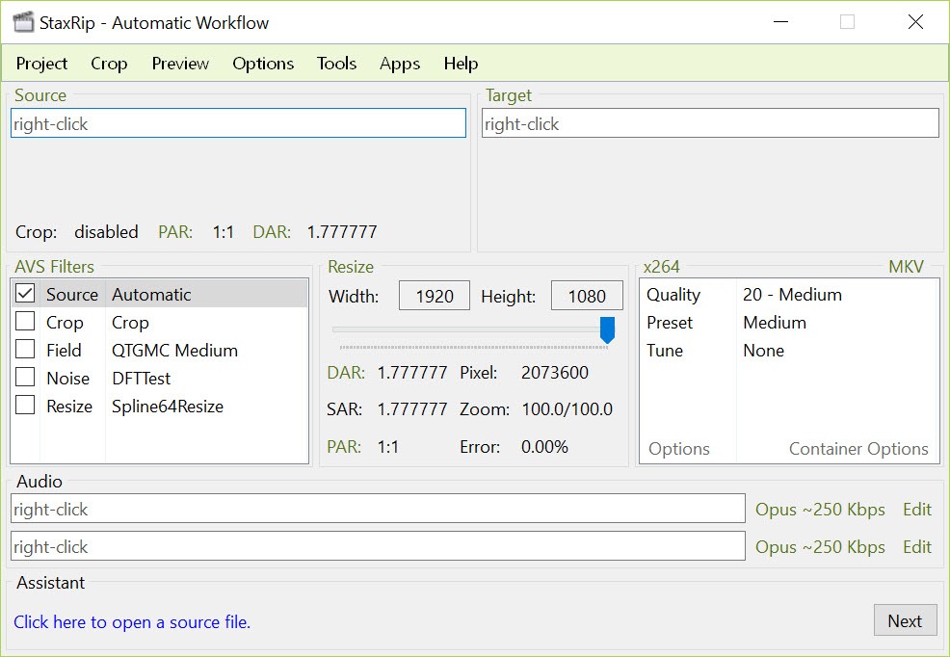Screen dimensions: 950x657
Task: Click the DAR label in Resize panel
Action: 346,373
